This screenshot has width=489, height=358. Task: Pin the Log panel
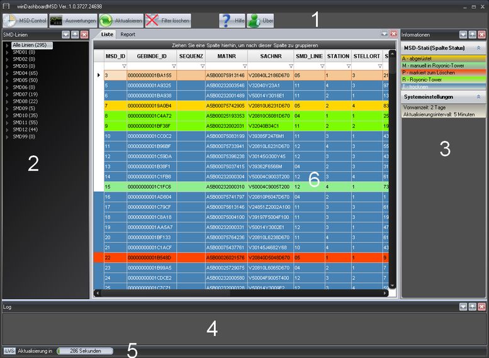(473, 307)
